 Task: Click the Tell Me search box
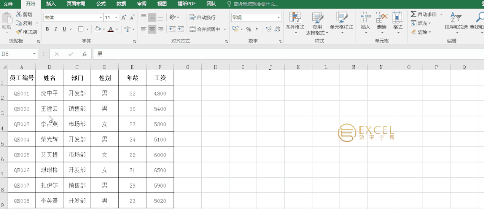[253, 4]
